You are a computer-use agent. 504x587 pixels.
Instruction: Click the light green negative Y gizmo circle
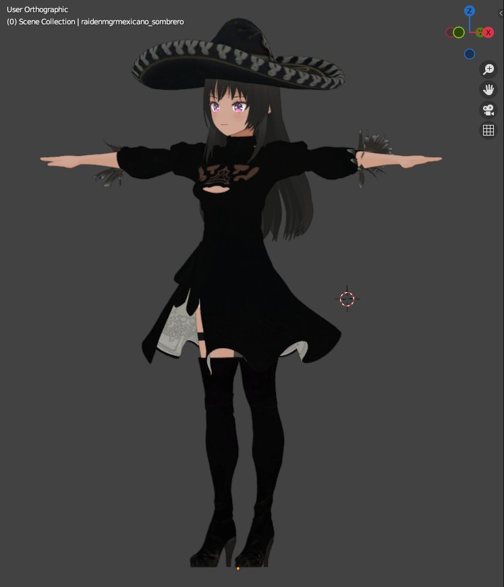(459, 32)
